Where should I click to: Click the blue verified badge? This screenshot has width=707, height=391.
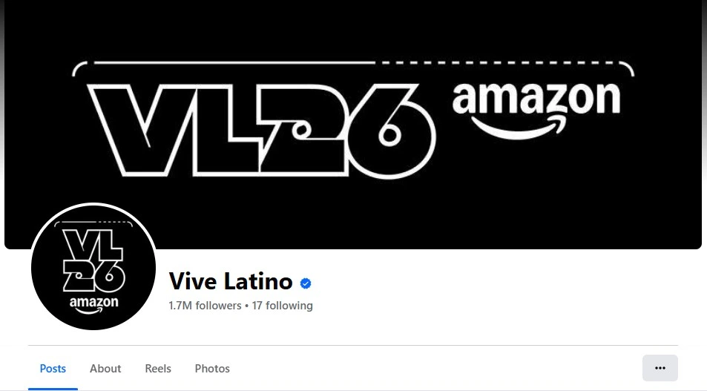[x=306, y=283]
